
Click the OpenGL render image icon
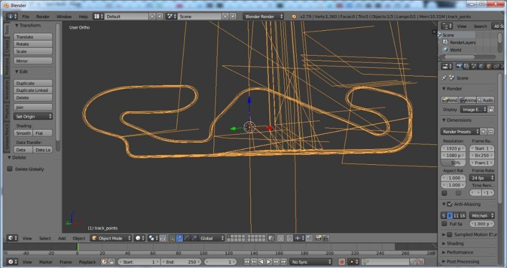317,238
